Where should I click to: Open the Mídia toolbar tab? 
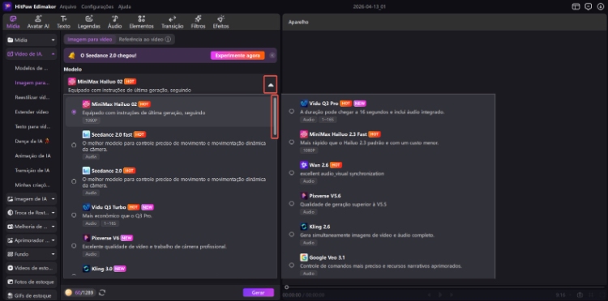pyautogui.click(x=13, y=22)
